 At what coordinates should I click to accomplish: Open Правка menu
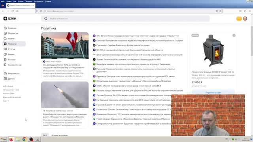(x=9, y=1)
